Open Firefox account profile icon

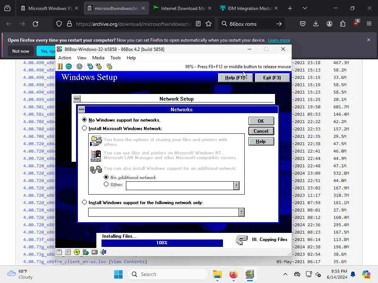point(329,24)
